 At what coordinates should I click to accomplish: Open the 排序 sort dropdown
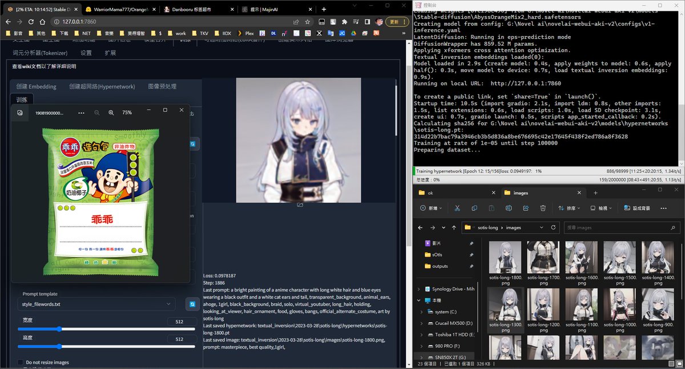click(x=570, y=208)
